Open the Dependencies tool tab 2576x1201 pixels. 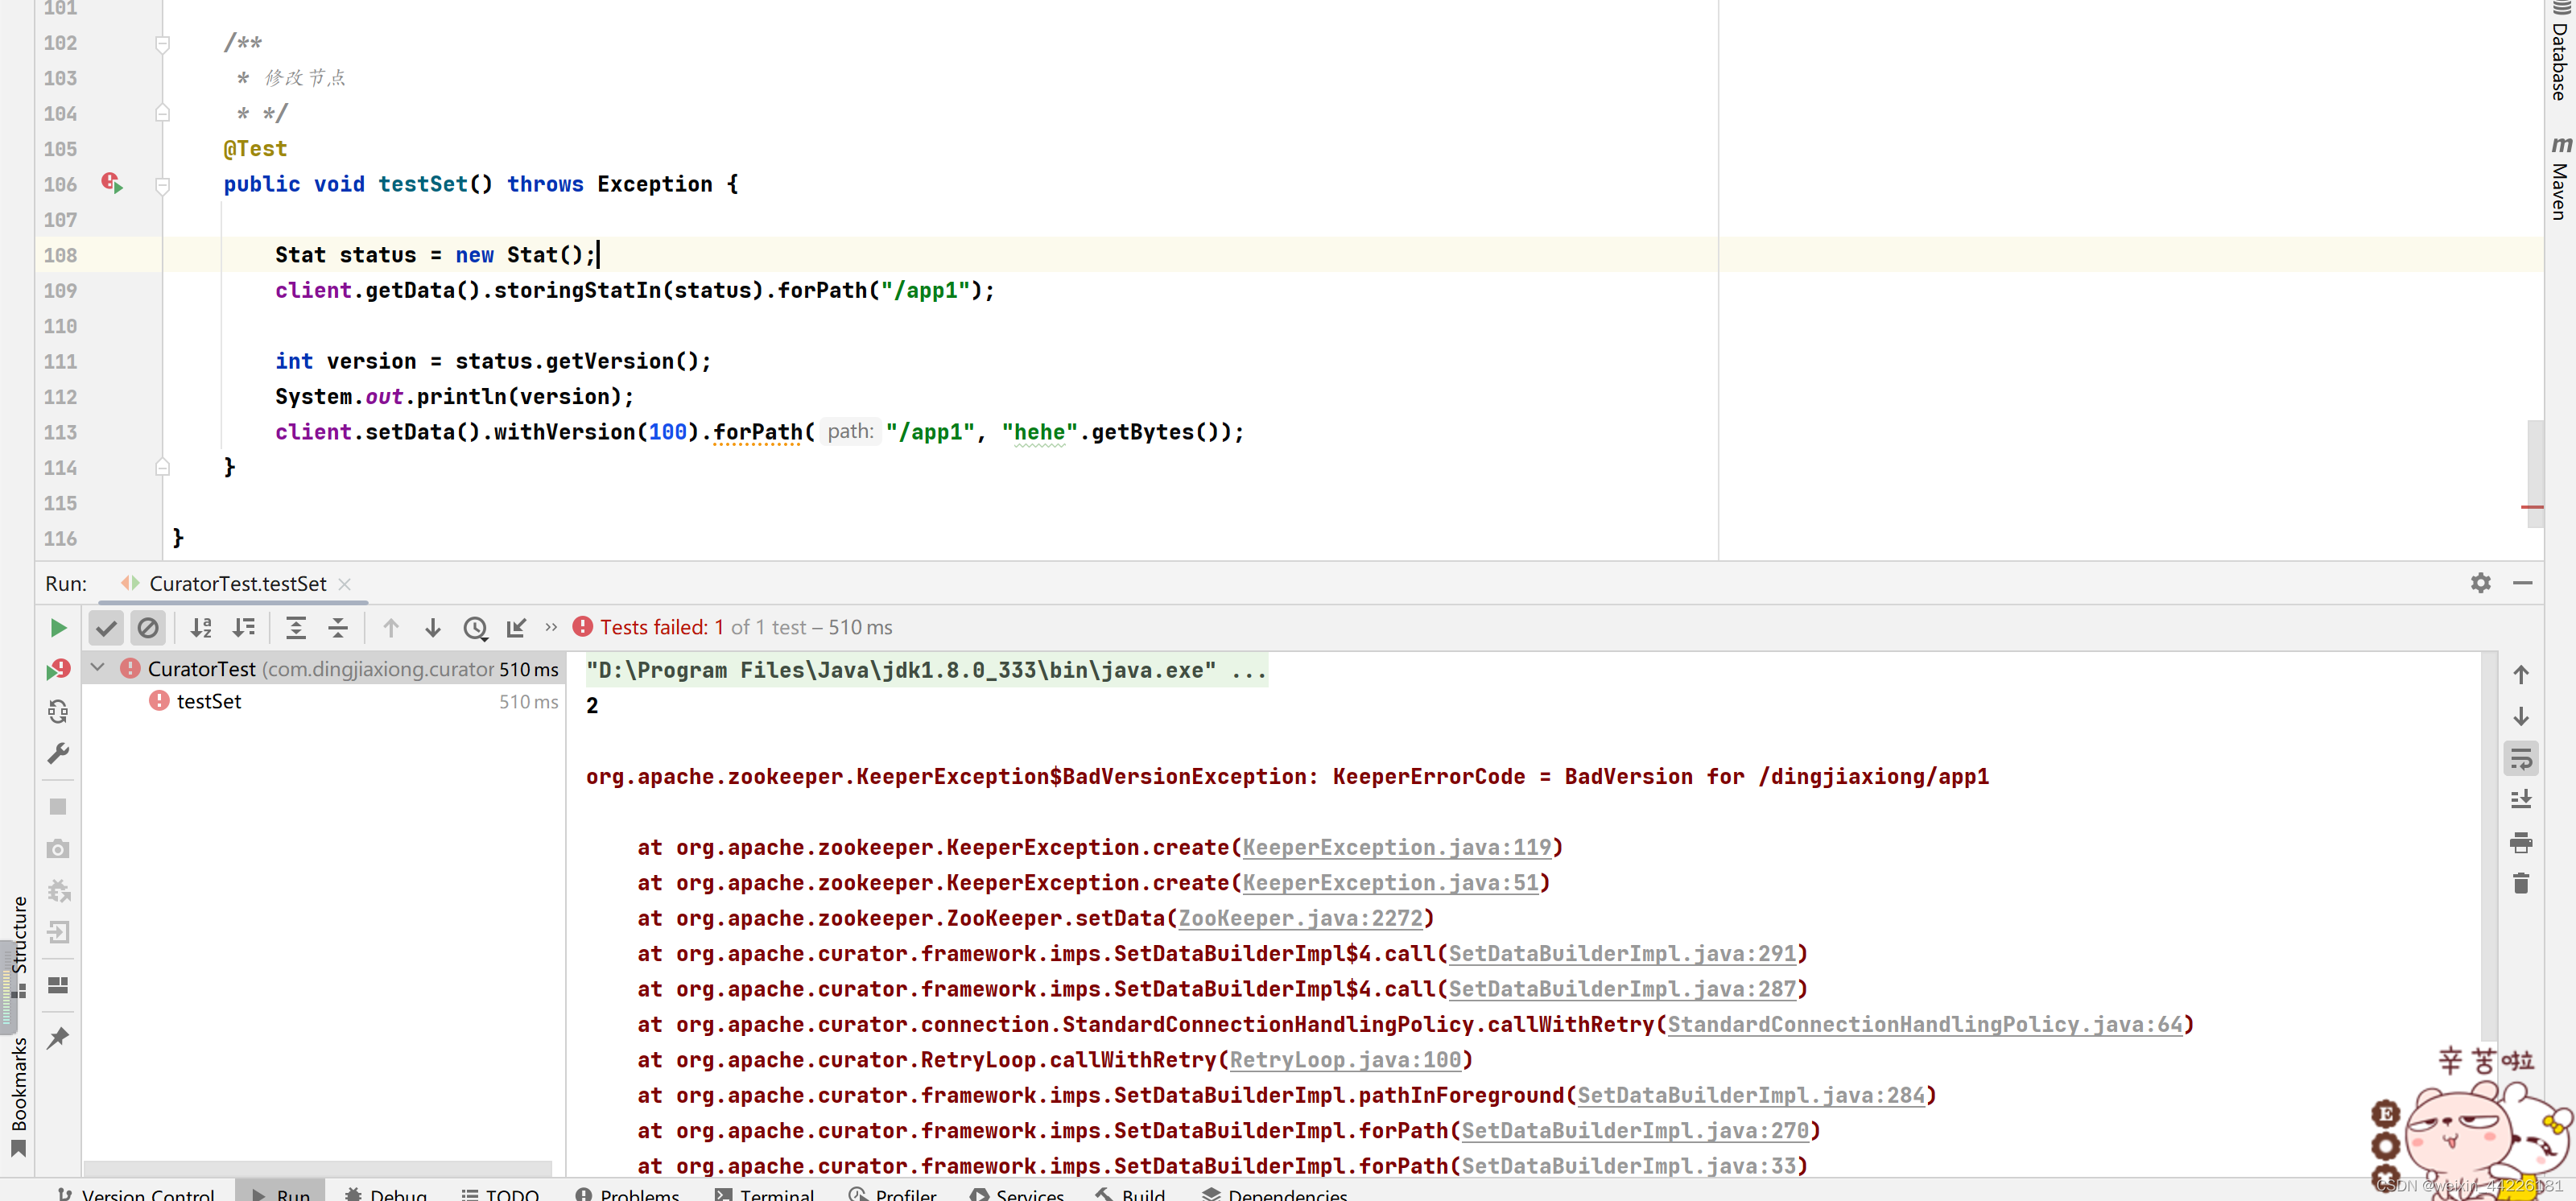pyautogui.click(x=1275, y=1193)
